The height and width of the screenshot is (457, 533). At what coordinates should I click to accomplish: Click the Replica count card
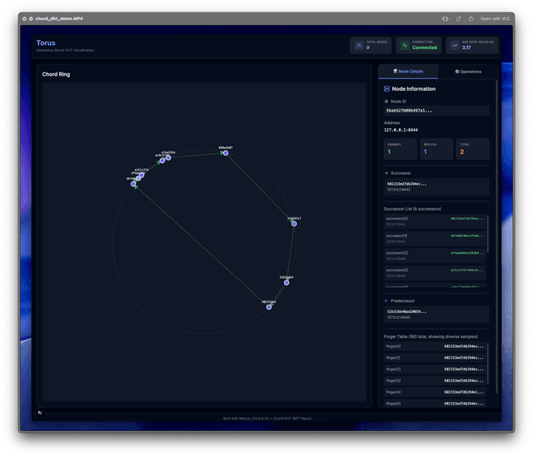[x=436, y=149]
